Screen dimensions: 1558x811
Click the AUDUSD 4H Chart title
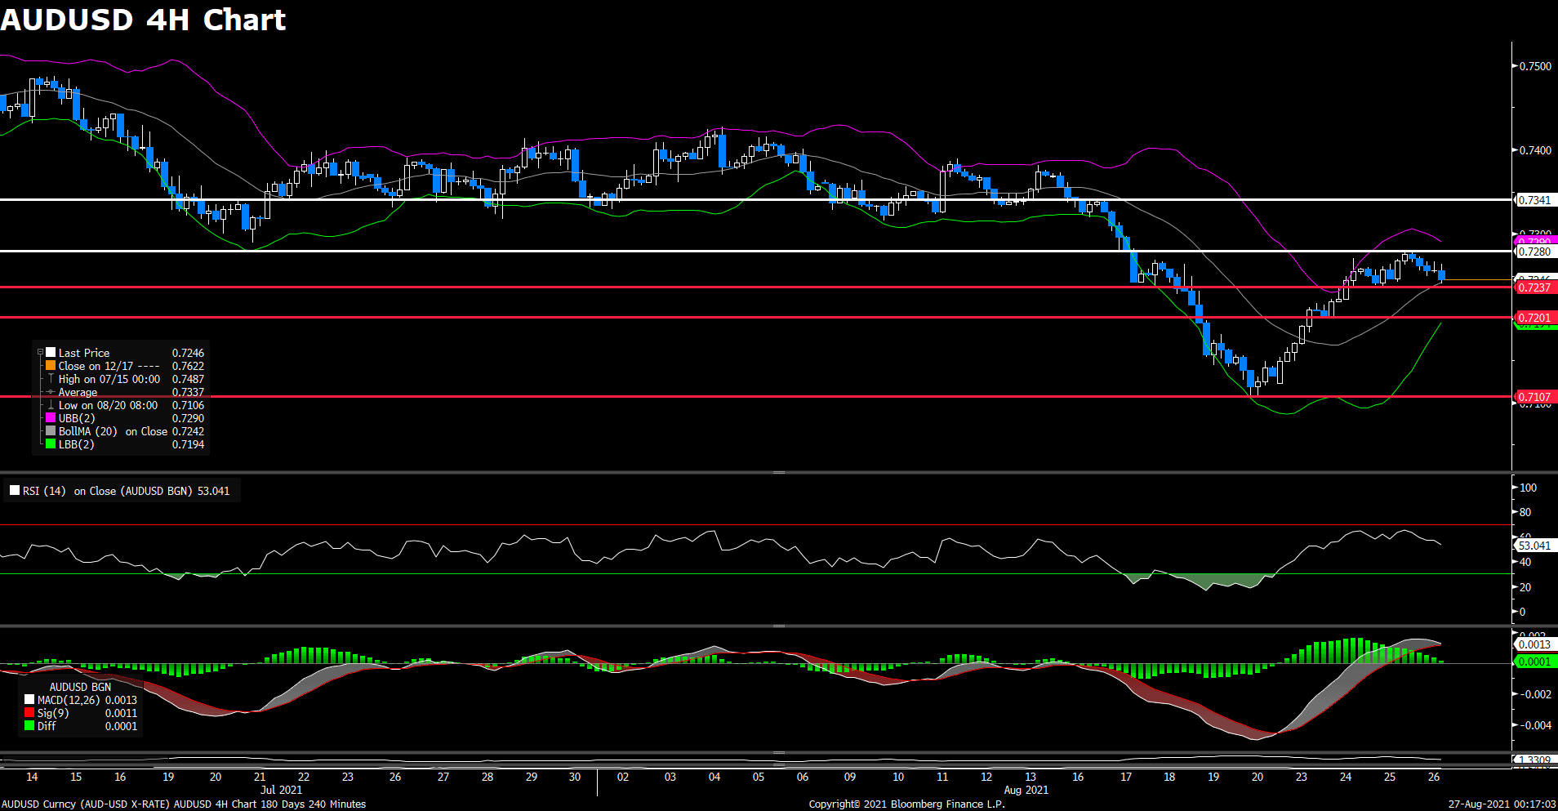[144, 20]
